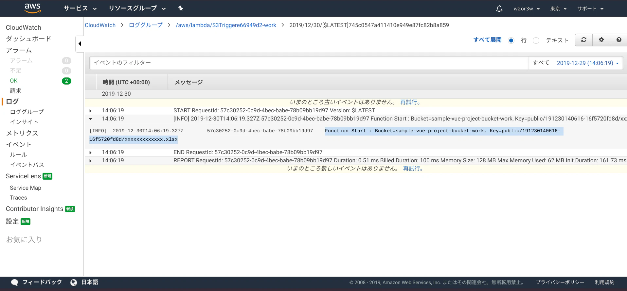Click the 時間 (UTC +00:00) column header
This screenshot has height=291, width=627.
pos(126,82)
